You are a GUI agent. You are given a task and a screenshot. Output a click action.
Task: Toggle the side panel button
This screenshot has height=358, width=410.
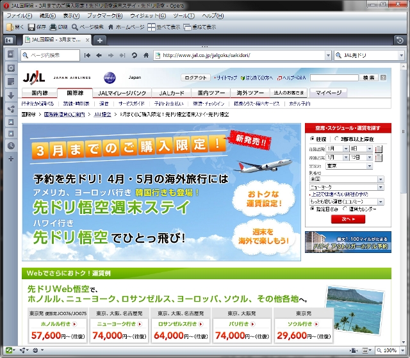pyautogui.click(x=9, y=40)
